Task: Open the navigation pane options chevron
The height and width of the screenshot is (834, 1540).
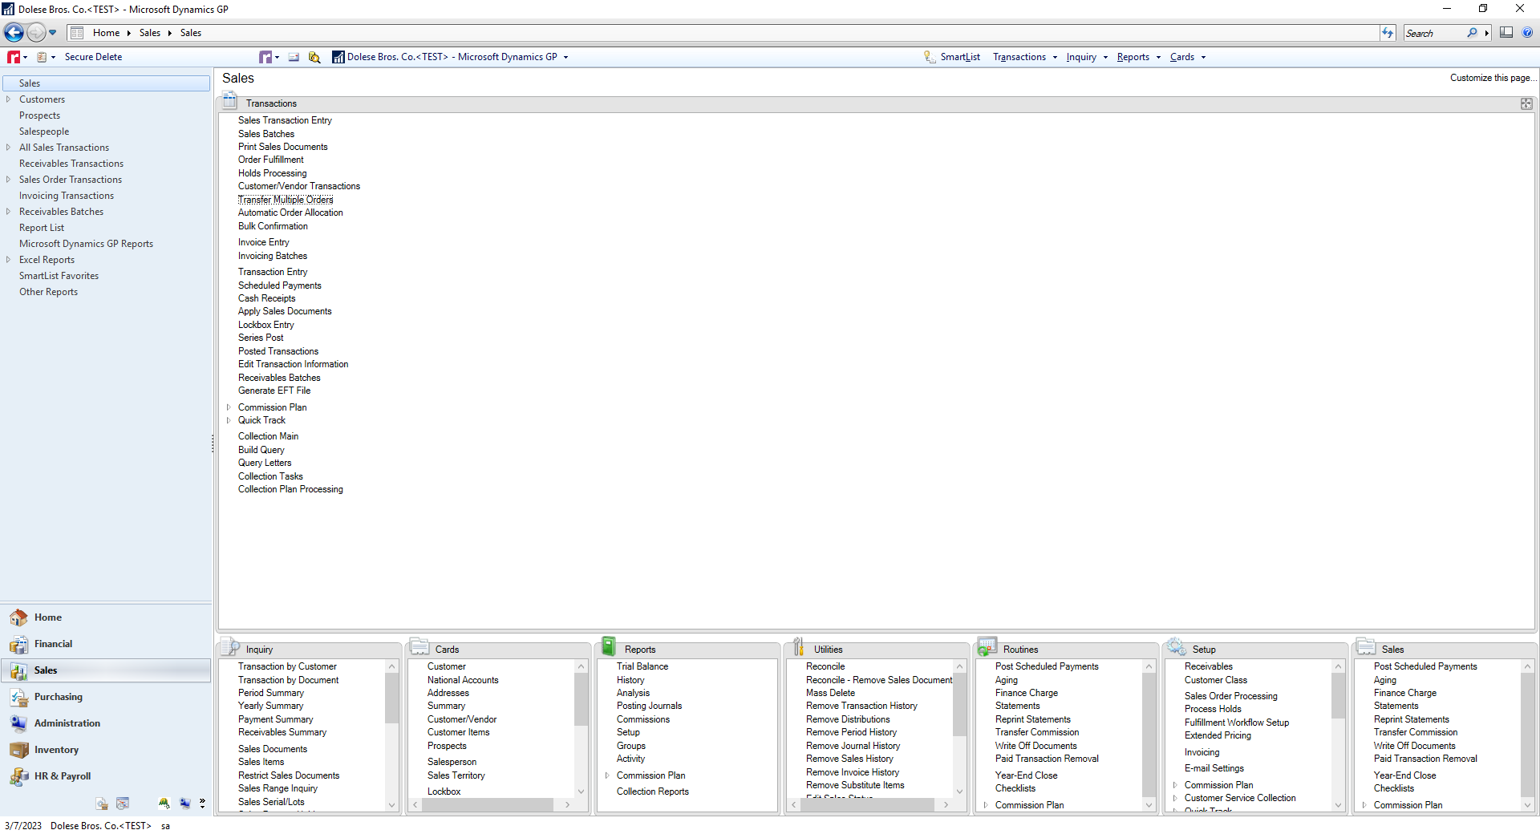Action: point(202,804)
